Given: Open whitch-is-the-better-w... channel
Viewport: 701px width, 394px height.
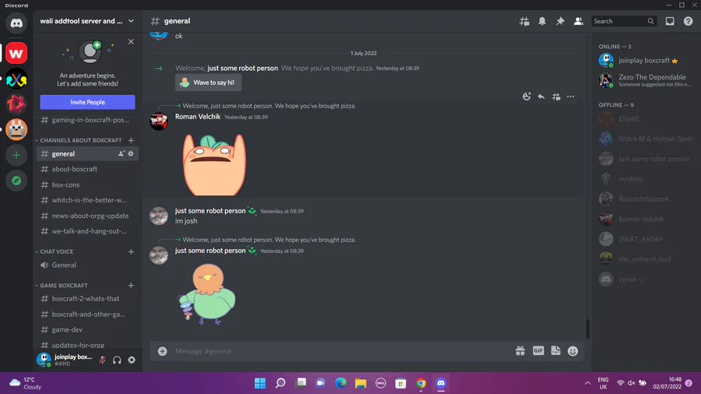Looking at the screenshot, I should click(x=87, y=200).
